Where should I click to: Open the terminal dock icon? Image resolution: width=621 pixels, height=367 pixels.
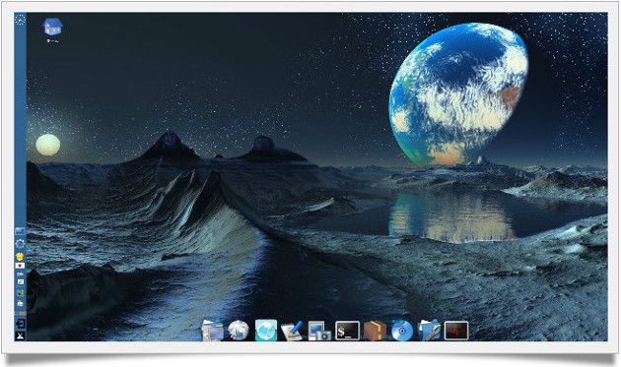pyautogui.click(x=347, y=331)
